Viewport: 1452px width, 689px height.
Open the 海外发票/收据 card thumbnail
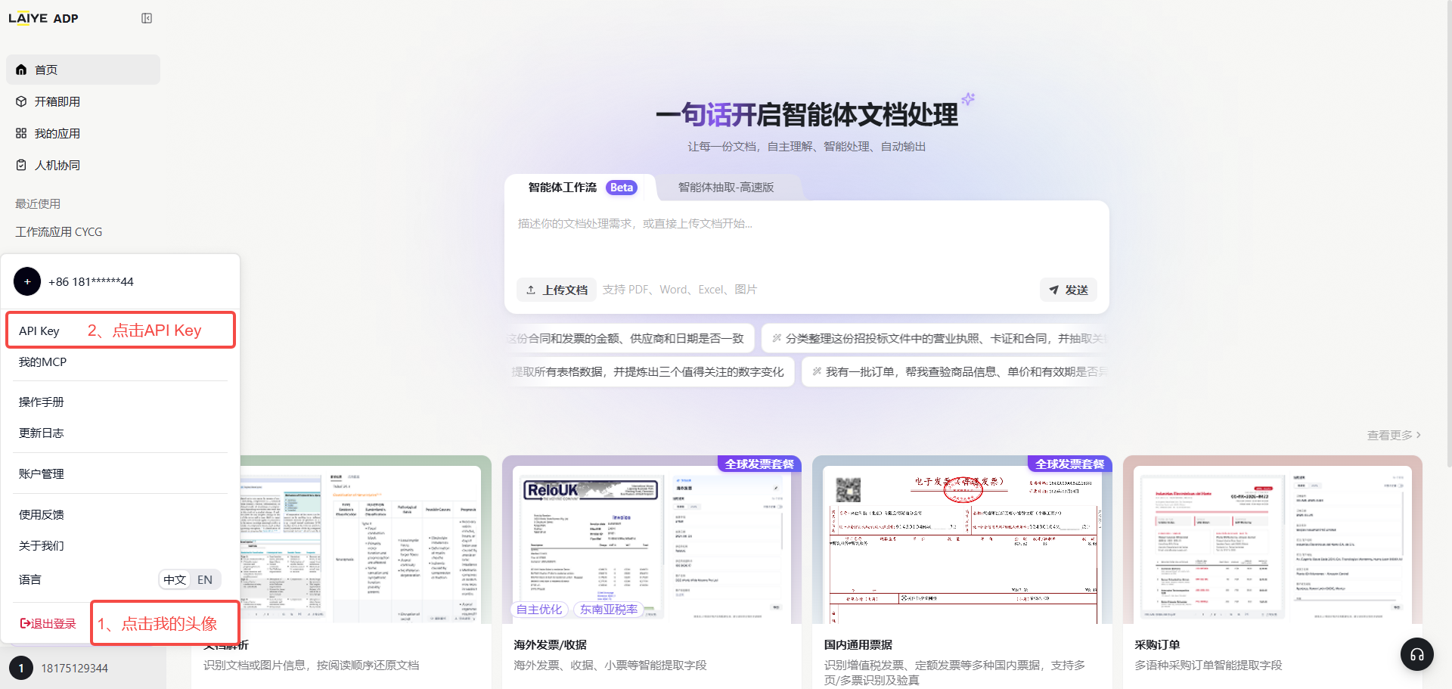(652, 539)
